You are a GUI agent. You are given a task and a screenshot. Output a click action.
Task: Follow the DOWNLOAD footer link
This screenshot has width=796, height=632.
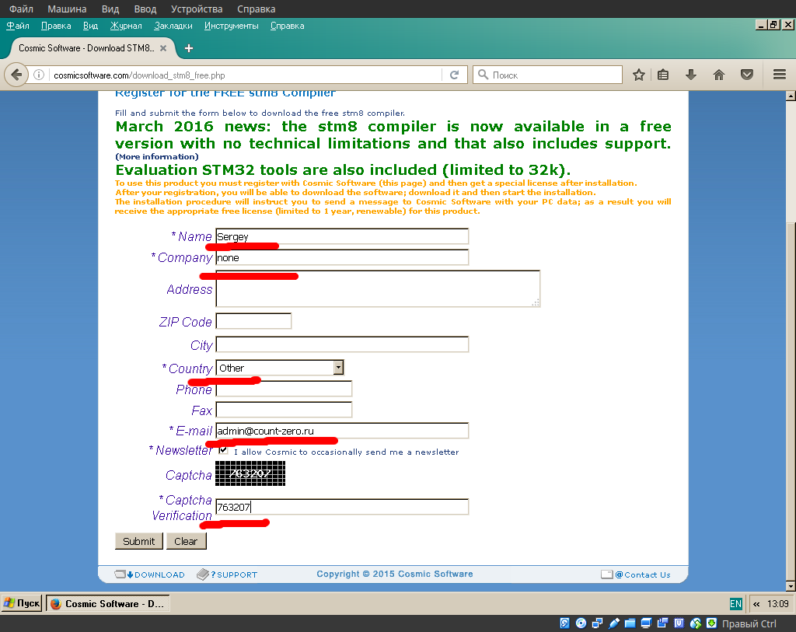tap(150, 574)
